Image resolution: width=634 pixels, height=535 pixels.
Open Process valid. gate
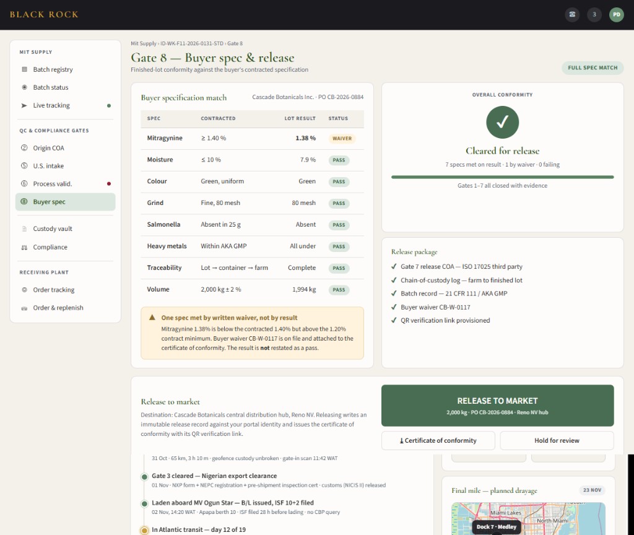click(66, 183)
